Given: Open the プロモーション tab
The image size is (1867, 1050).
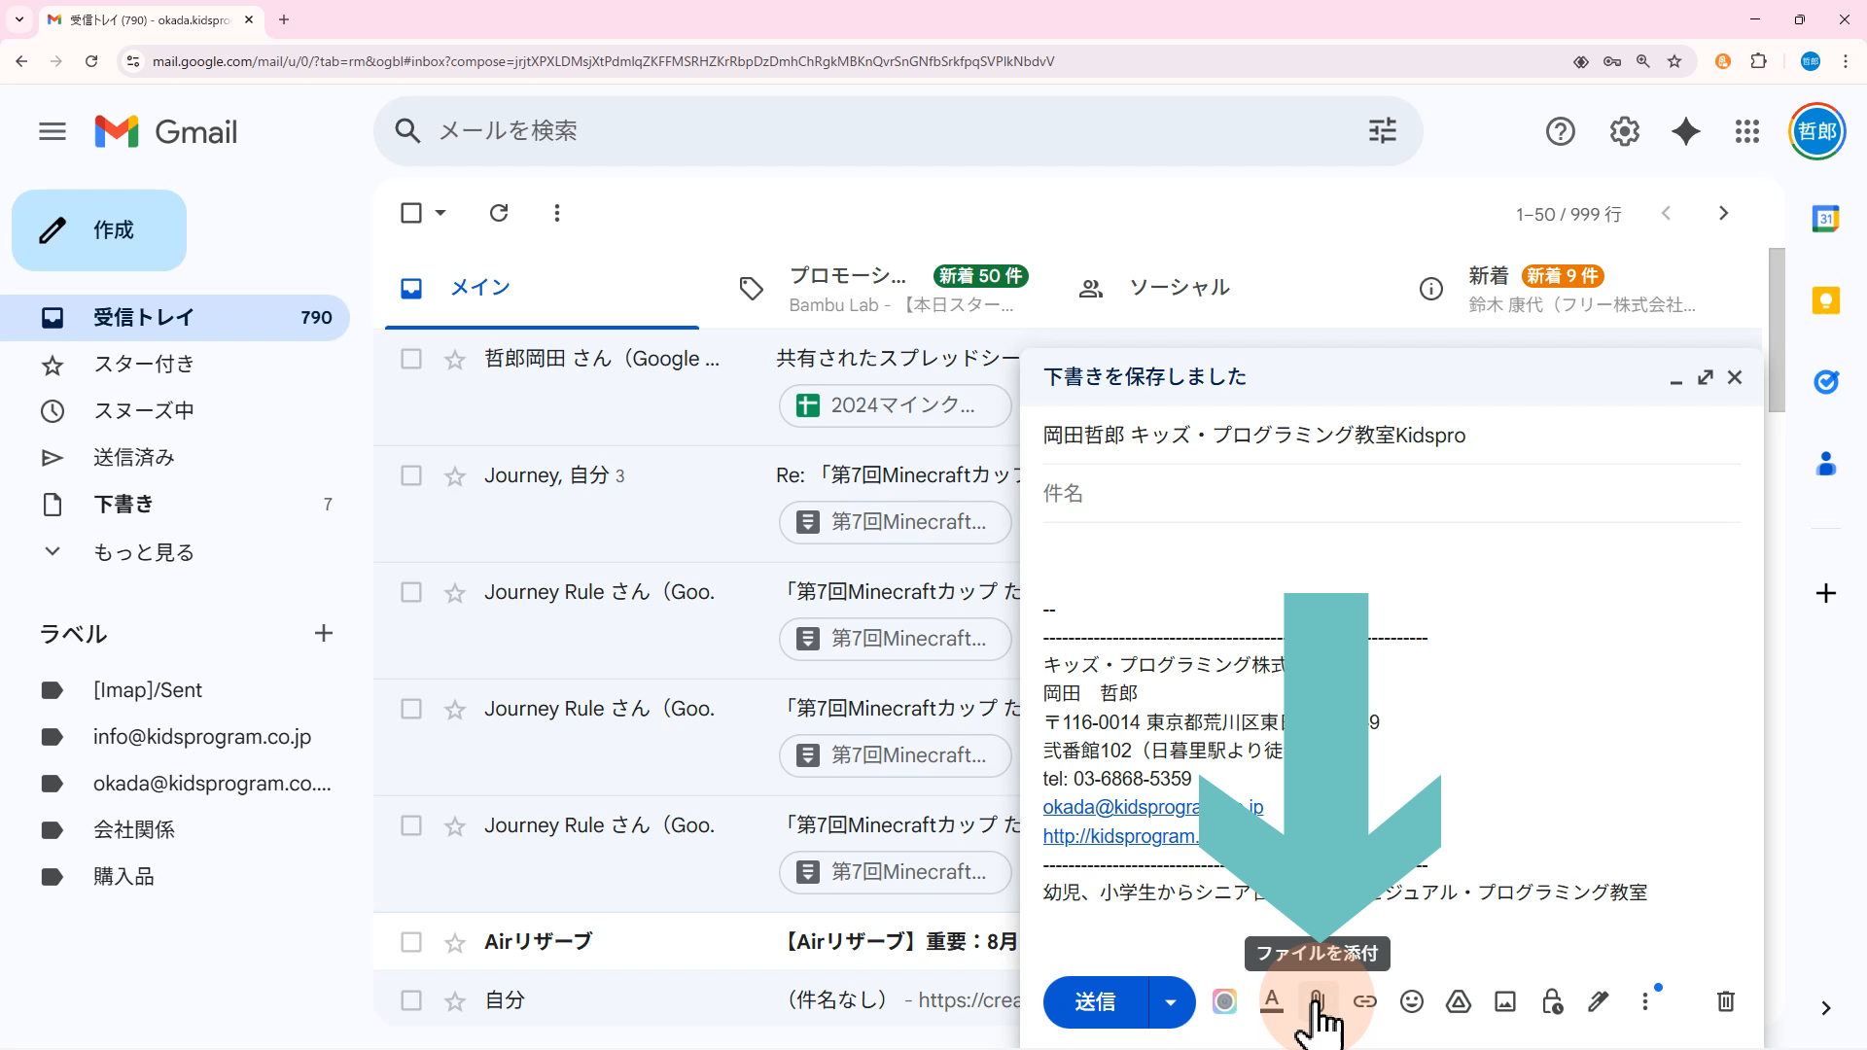Looking at the screenshot, I should pyautogui.click(x=846, y=288).
